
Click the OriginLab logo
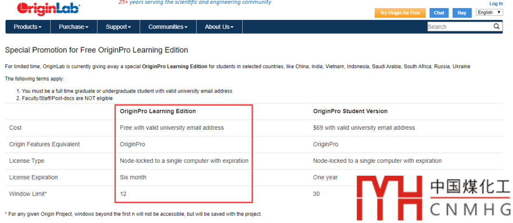[x=48, y=9]
